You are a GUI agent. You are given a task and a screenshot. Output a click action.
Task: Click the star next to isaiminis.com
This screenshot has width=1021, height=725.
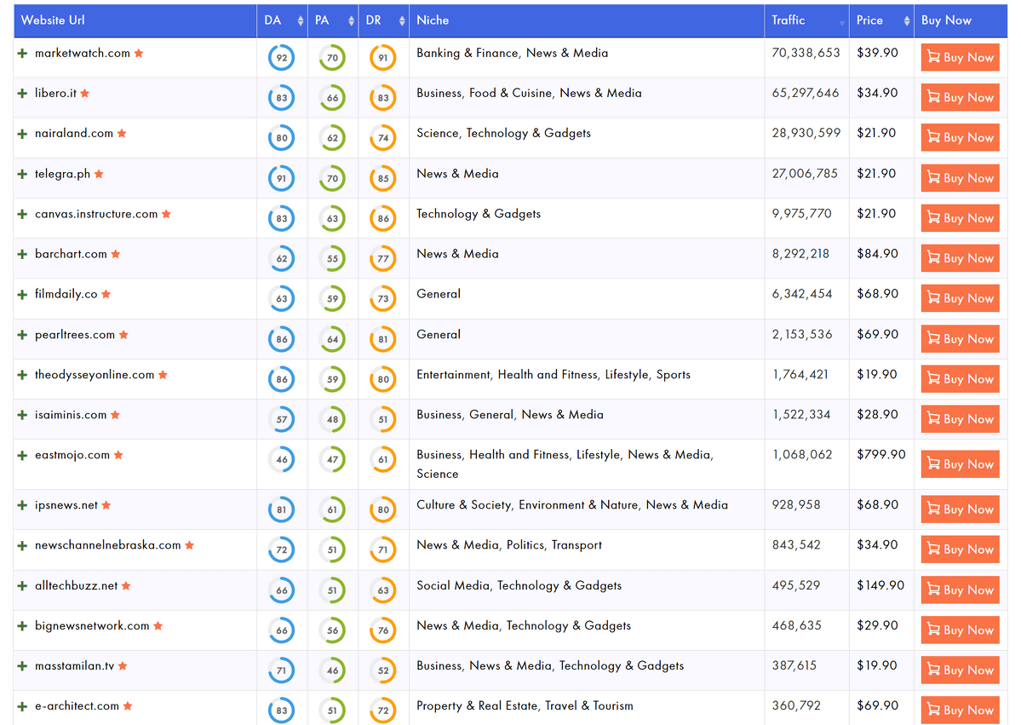(115, 415)
